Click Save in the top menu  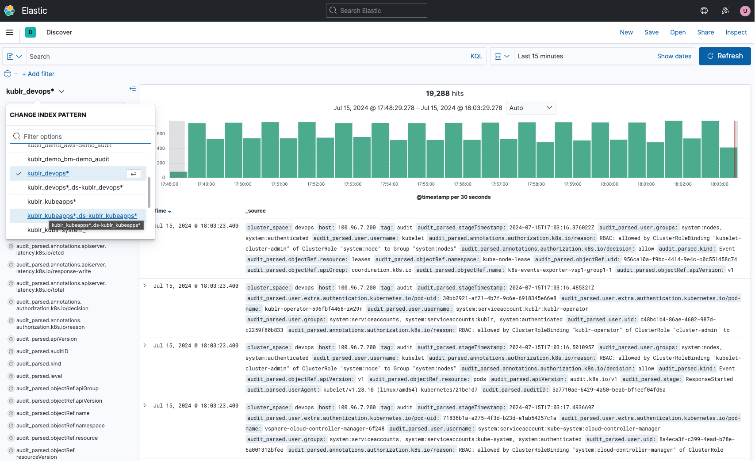click(x=652, y=32)
